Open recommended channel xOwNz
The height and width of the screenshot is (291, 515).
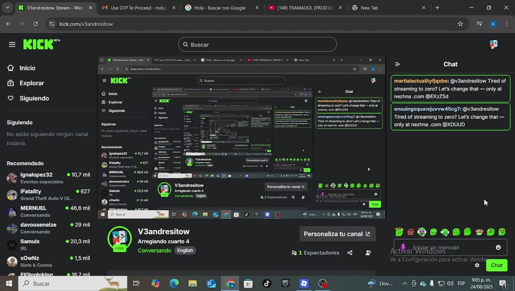click(x=49, y=261)
